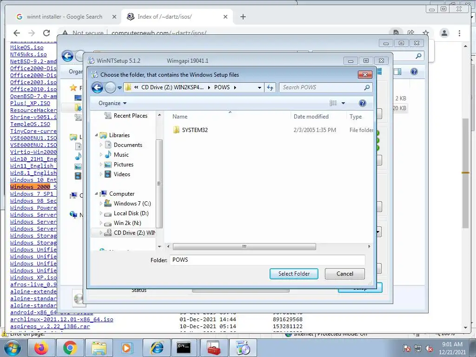Go back in the Chrome browser
Screen dimensions: 476x357
pos(17,33)
